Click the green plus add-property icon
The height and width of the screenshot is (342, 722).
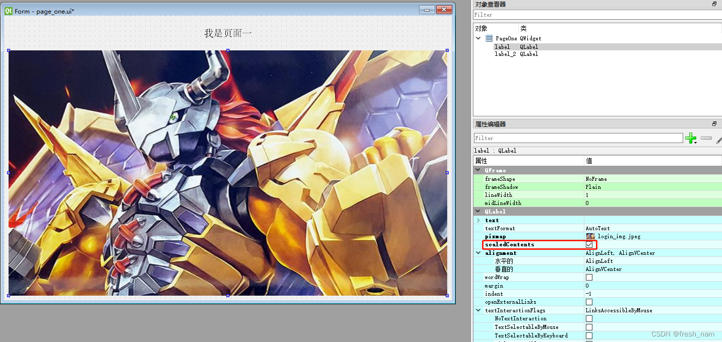690,138
